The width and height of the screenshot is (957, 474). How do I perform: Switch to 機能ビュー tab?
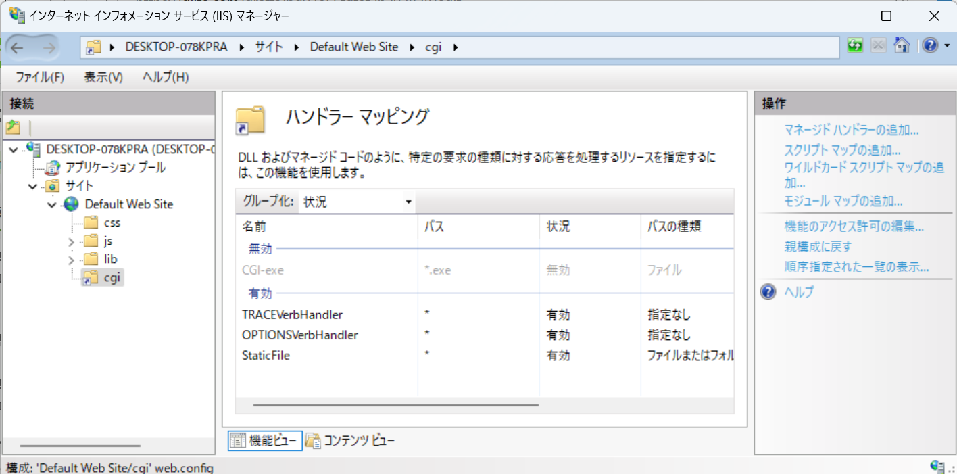(265, 441)
